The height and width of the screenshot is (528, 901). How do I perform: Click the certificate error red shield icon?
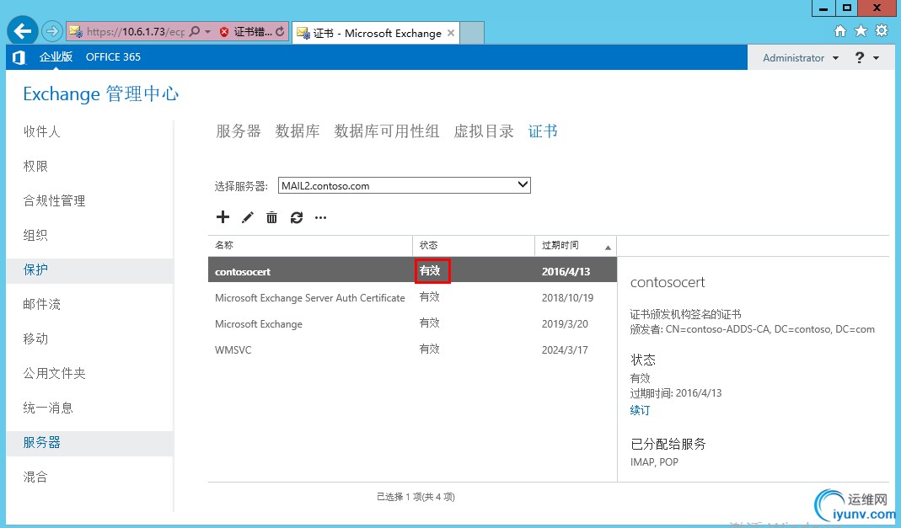click(224, 31)
